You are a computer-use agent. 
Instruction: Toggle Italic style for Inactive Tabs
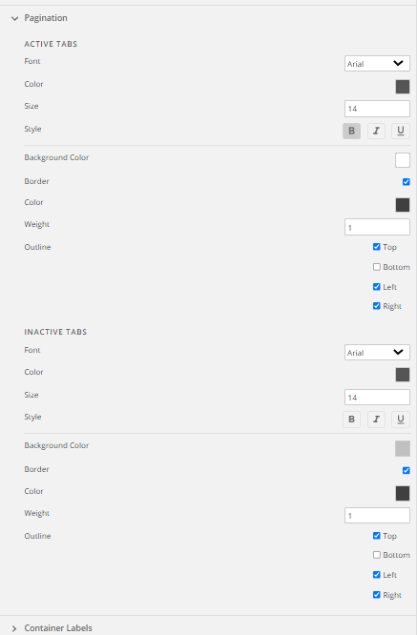click(376, 420)
